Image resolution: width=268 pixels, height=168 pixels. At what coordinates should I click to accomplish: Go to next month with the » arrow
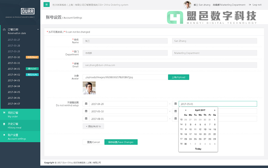tap(214, 110)
